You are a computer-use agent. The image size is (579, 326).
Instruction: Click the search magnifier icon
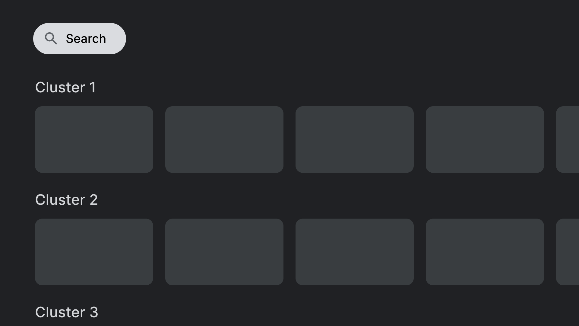point(51,38)
